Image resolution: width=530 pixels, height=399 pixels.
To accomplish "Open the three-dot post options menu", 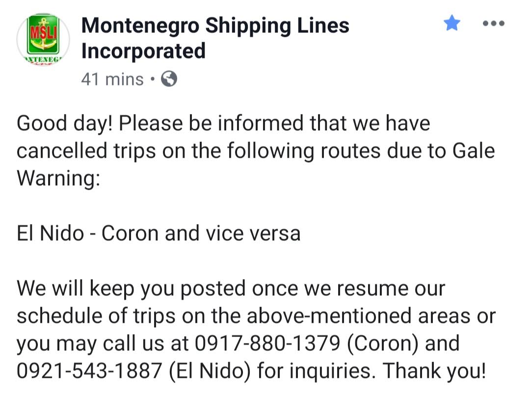I will (x=494, y=24).
